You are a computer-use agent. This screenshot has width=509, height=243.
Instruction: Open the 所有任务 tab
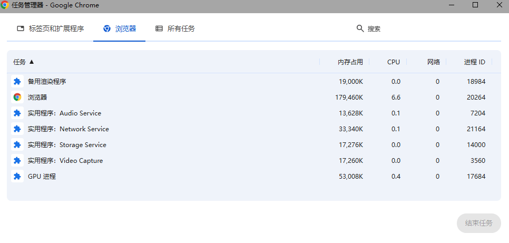tap(175, 28)
